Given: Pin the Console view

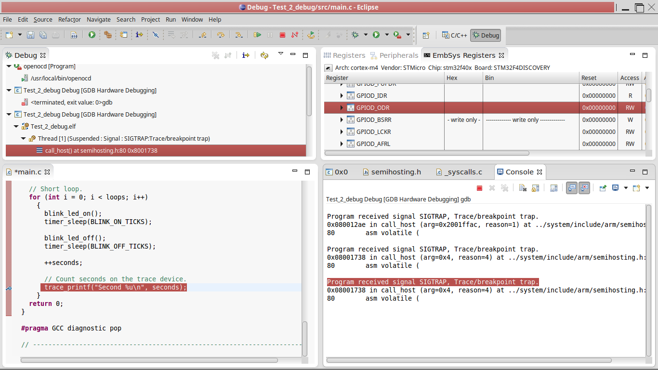Looking at the screenshot, I should tap(603, 188).
